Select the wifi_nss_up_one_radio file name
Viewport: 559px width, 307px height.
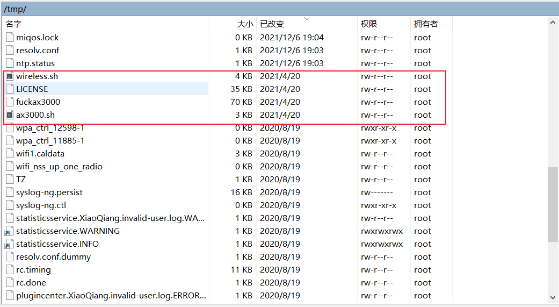tap(59, 166)
